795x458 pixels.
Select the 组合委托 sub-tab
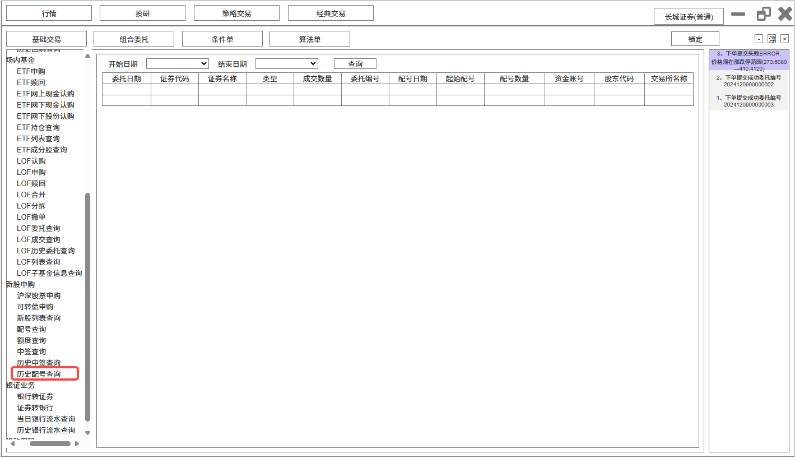pos(134,39)
